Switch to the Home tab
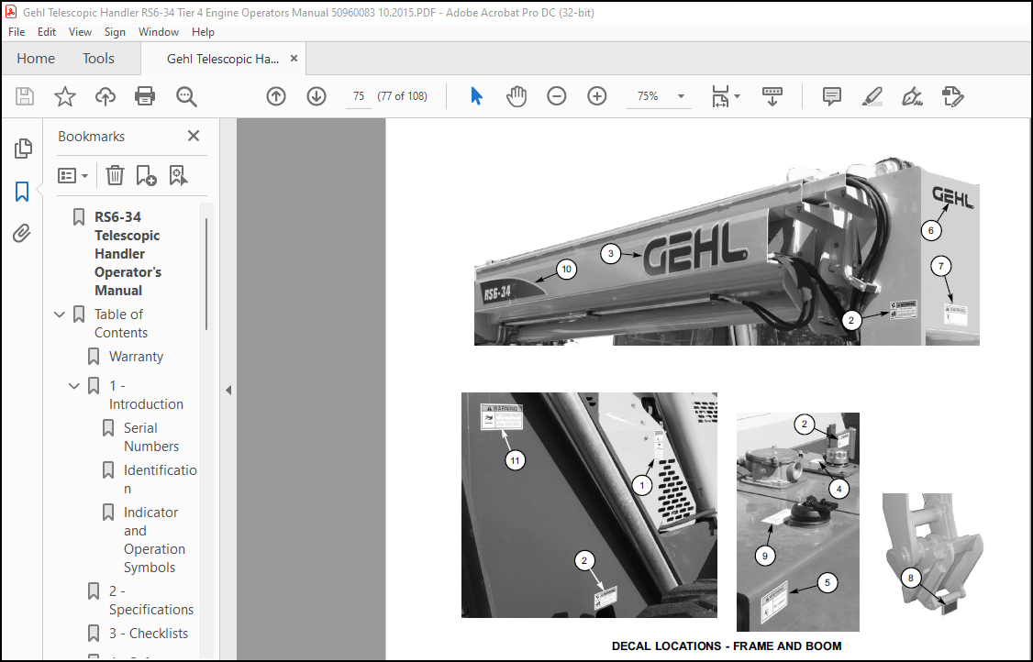The width and height of the screenshot is (1033, 662). [x=36, y=58]
